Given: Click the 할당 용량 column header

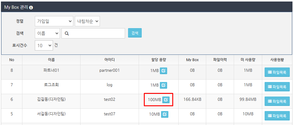Looking at the screenshot, I should 158,60.
